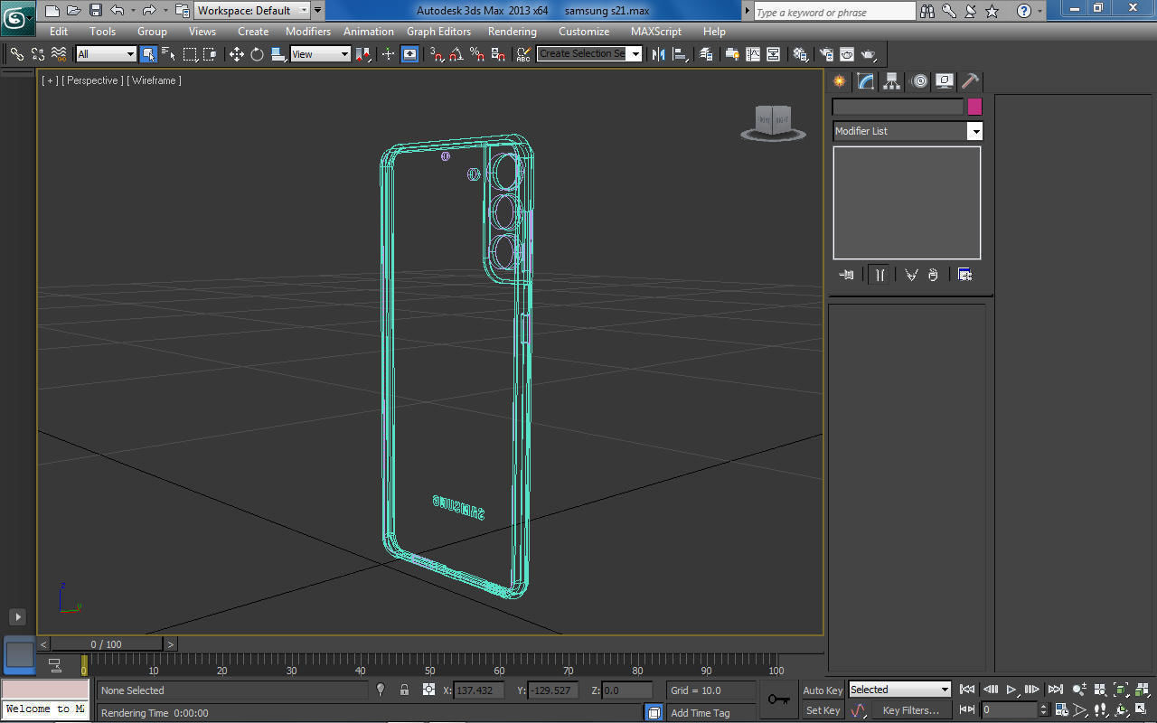
Task: Redo the last scene operation
Action: click(149, 11)
